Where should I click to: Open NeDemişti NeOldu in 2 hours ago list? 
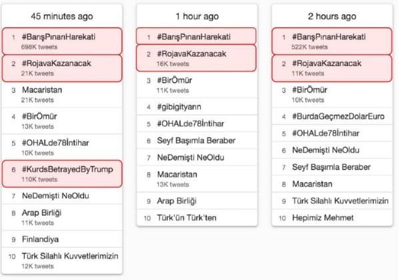[321, 149]
